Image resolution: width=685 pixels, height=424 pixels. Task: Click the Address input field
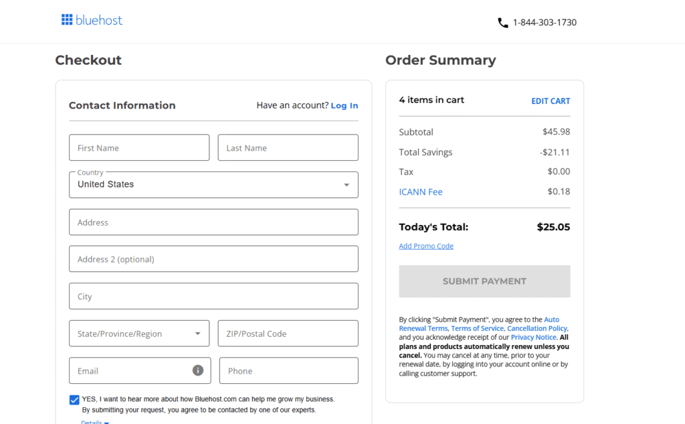[213, 222]
